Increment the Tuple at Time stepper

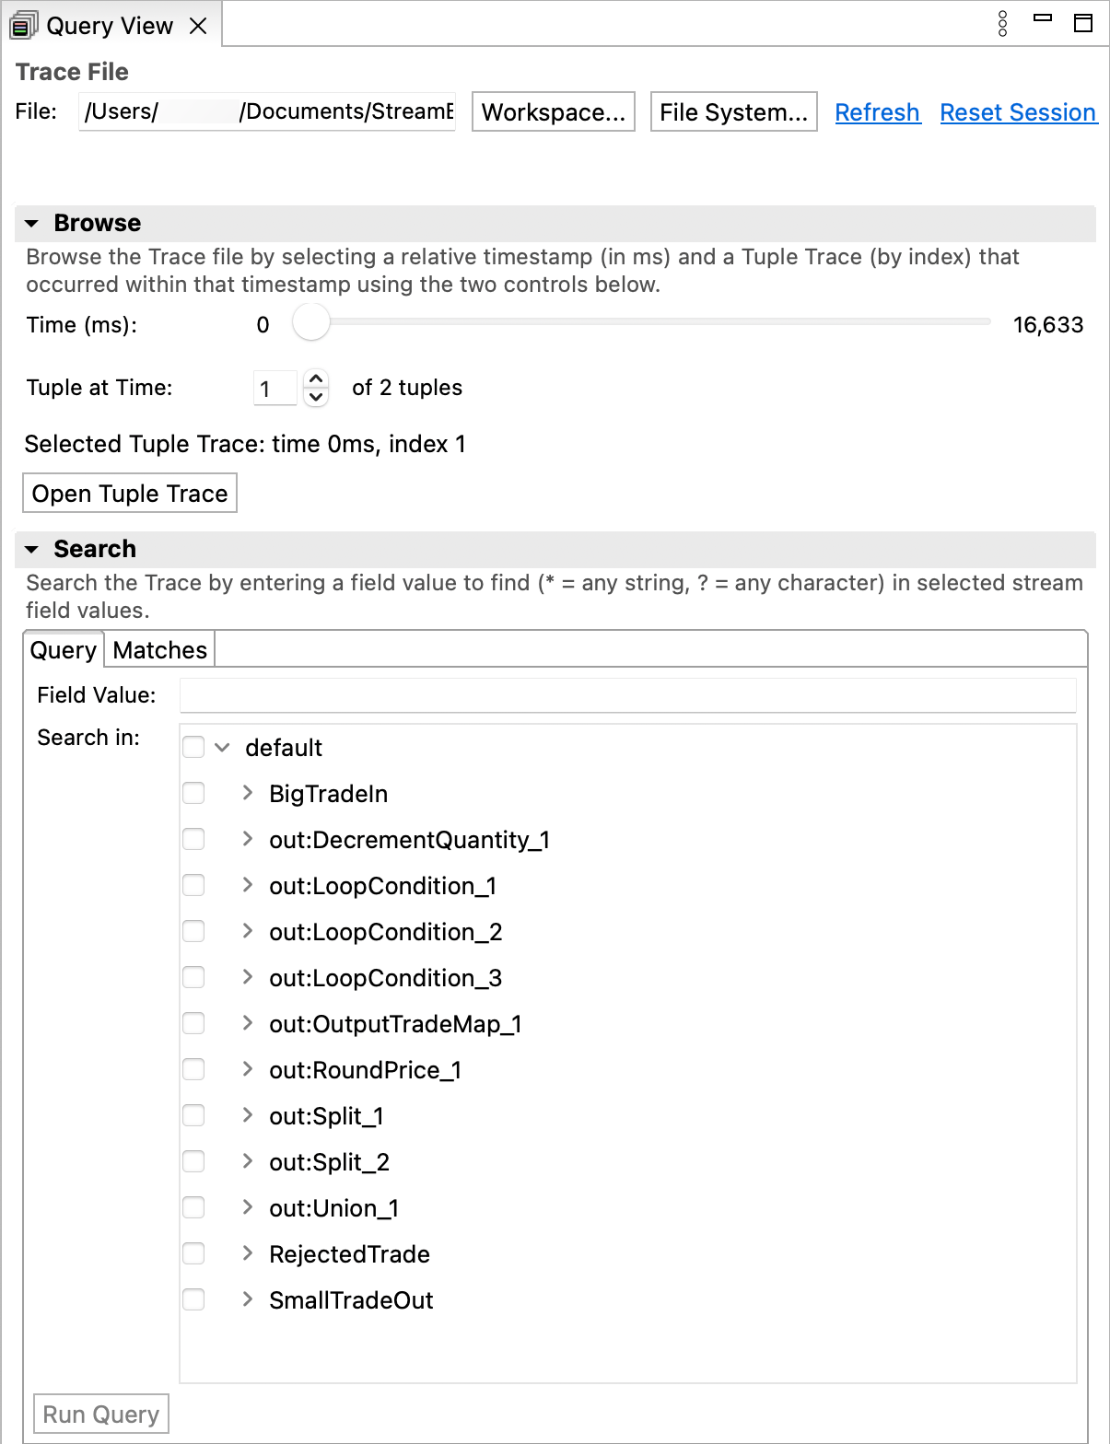click(316, 378)
